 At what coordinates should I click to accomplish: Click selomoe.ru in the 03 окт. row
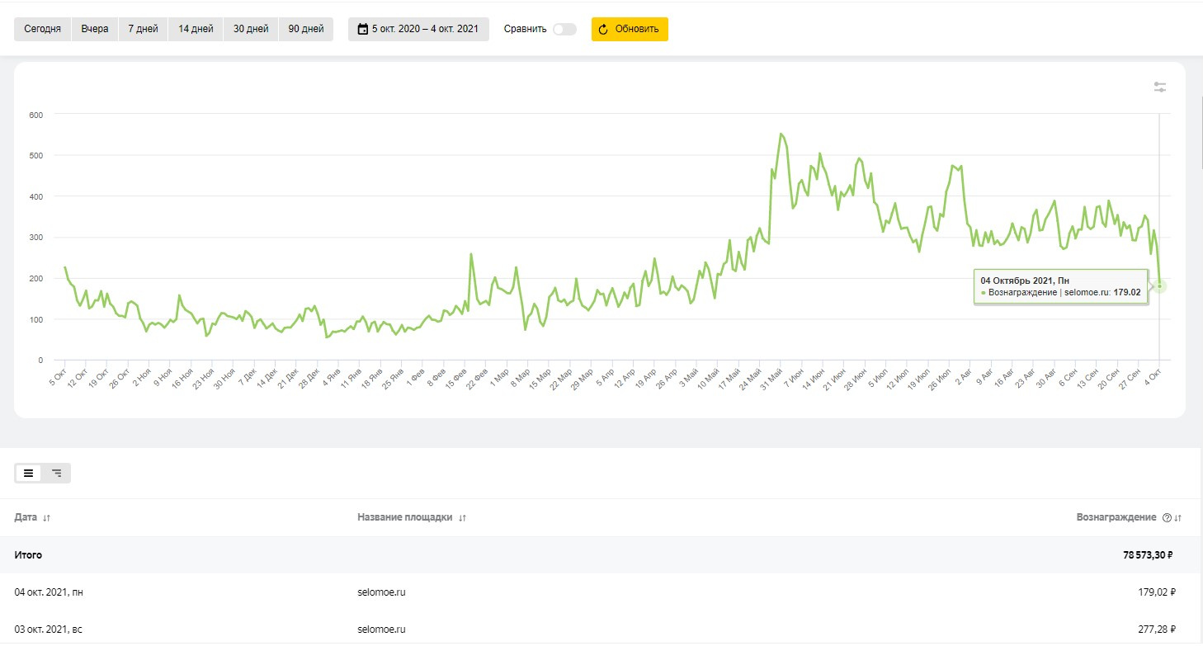[x=381, y=629]
